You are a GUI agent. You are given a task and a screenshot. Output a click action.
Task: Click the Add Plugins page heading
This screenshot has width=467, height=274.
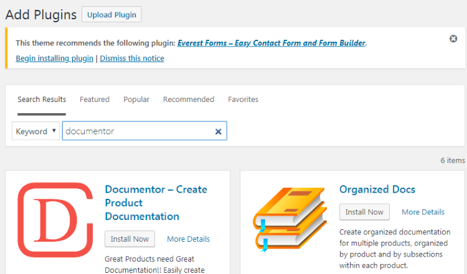41,14
